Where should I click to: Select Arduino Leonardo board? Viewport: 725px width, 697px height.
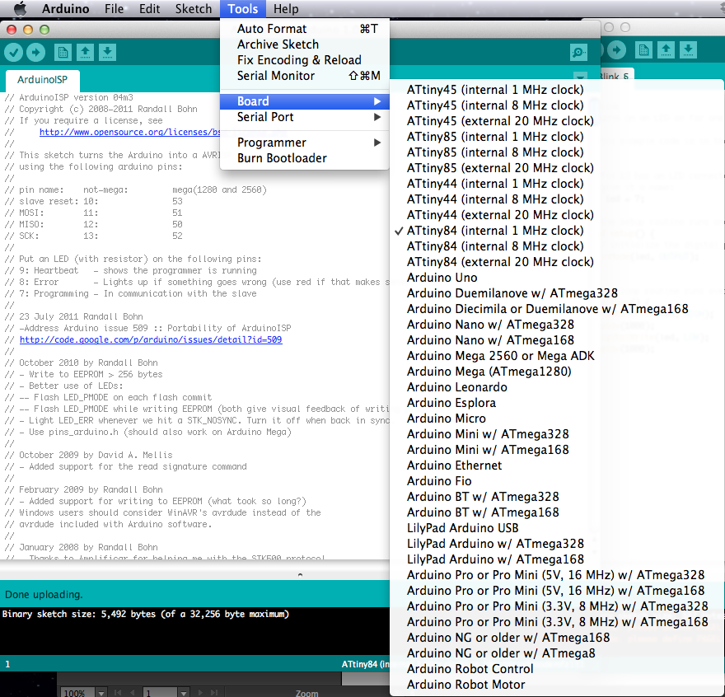coord(557,387)
